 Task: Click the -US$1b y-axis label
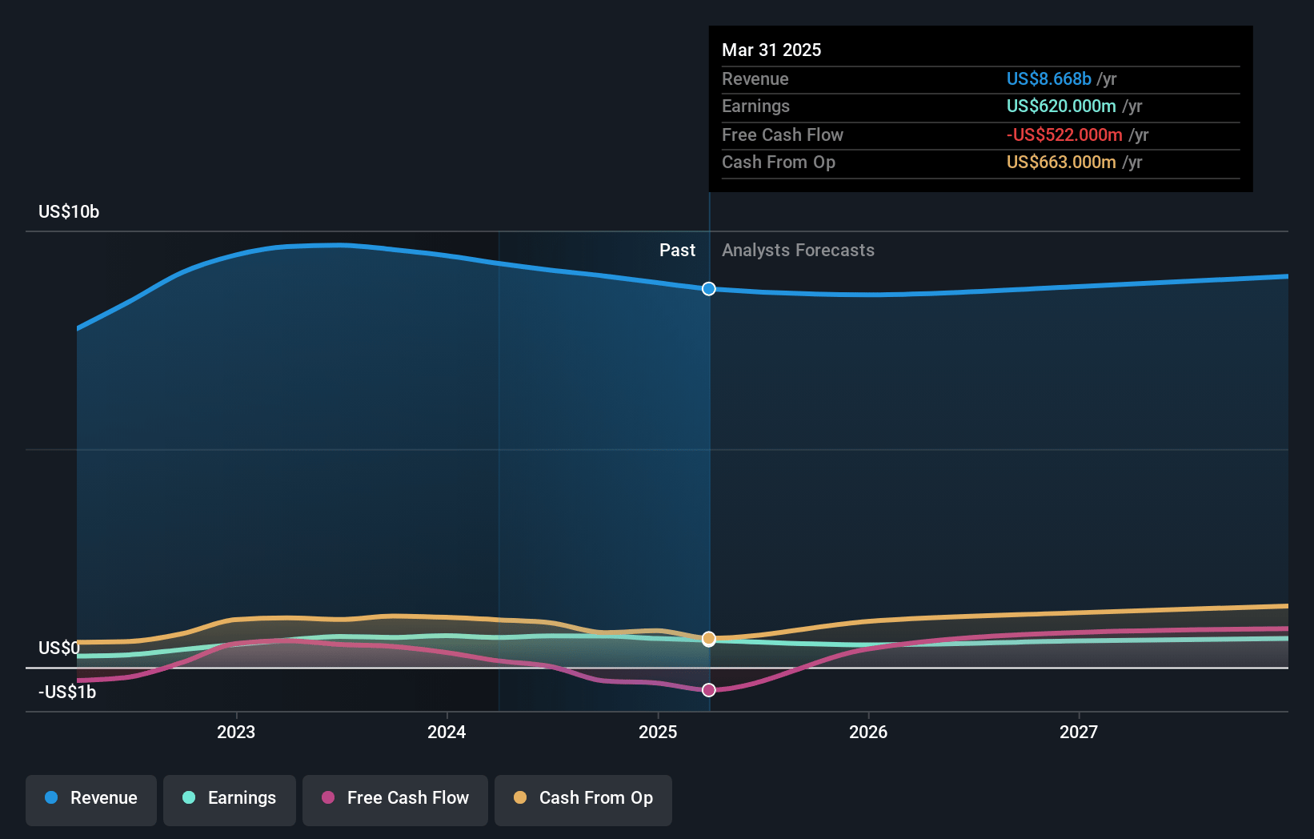click(x=67, y=692)
